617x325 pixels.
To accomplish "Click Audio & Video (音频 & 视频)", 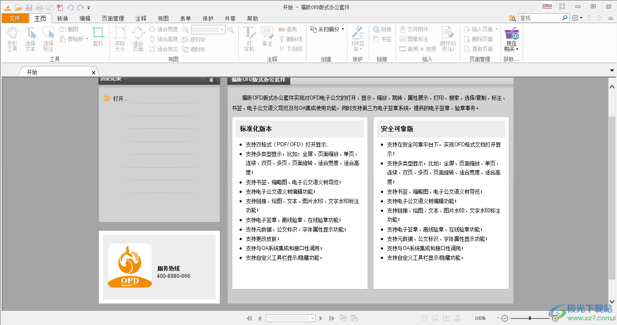I will click(418, 49).
